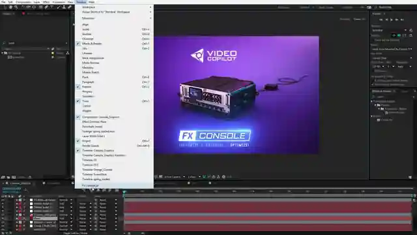
Task: Select the Clone Stamp tool
Action: pyautogui.click(x=64, y=7)
